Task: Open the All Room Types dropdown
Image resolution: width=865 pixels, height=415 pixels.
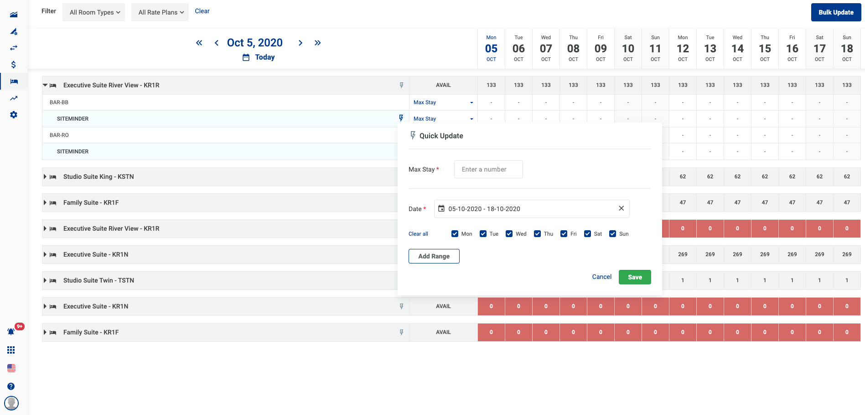Action: pyautogui.click(x=94, y=12)
